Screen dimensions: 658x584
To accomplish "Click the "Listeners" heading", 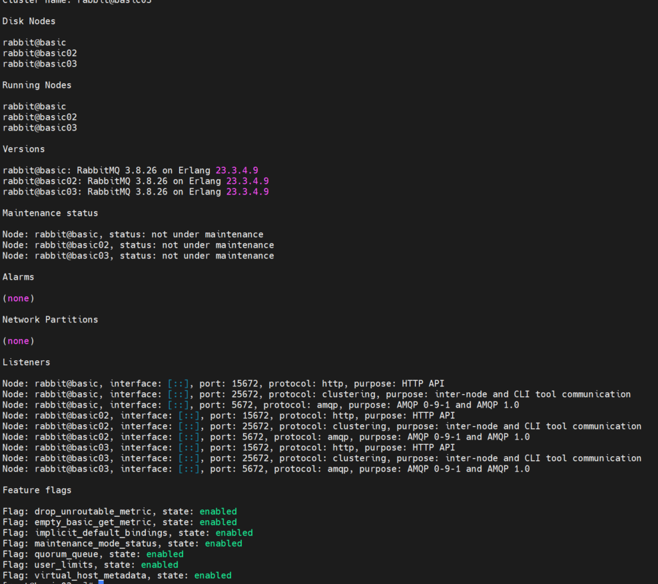I will [x=26, y=362].
